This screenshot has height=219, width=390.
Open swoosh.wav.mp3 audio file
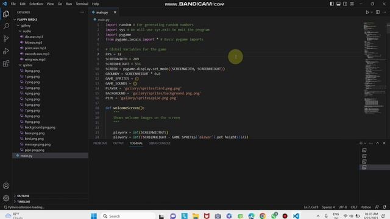tap(37, 54)
